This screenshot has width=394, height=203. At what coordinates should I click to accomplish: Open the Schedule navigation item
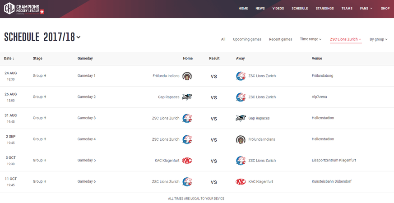tap(300, 8)
